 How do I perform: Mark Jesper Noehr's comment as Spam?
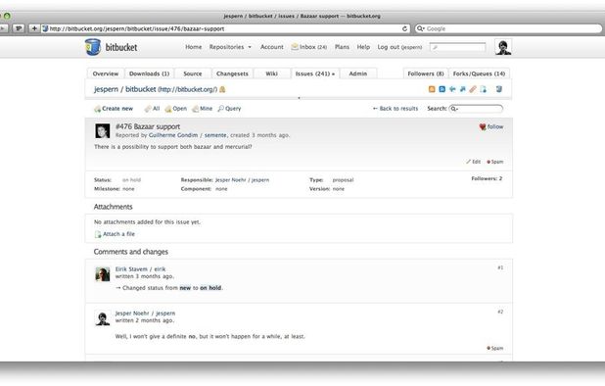[495, 348]
